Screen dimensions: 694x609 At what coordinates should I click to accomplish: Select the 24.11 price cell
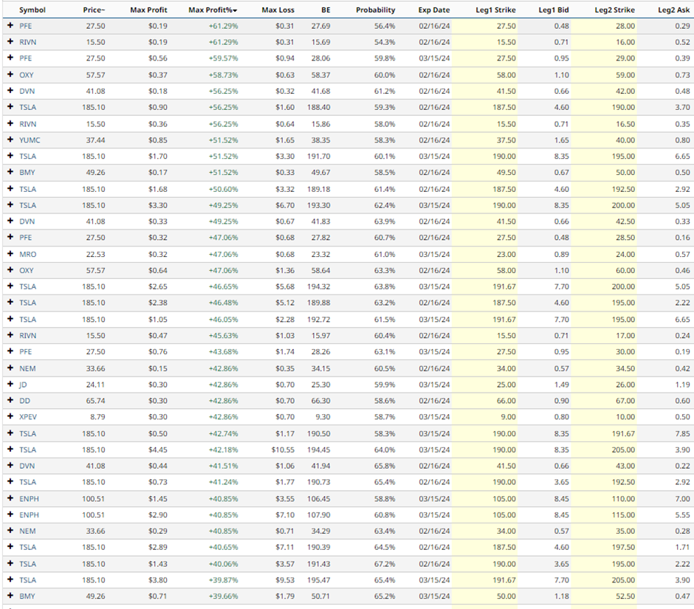click(x=95, y=385)
